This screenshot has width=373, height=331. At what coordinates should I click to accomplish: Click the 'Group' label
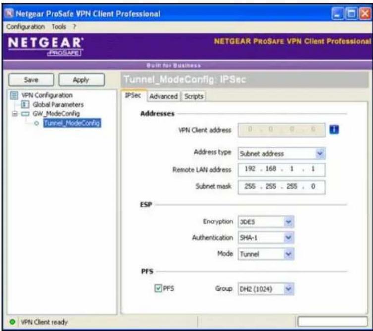[224, 289]
